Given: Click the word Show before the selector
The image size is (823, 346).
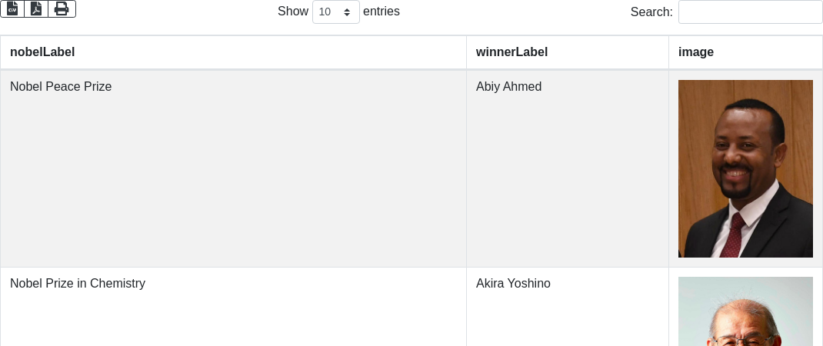Looking at the screenshot, I should tap(293, 12).
